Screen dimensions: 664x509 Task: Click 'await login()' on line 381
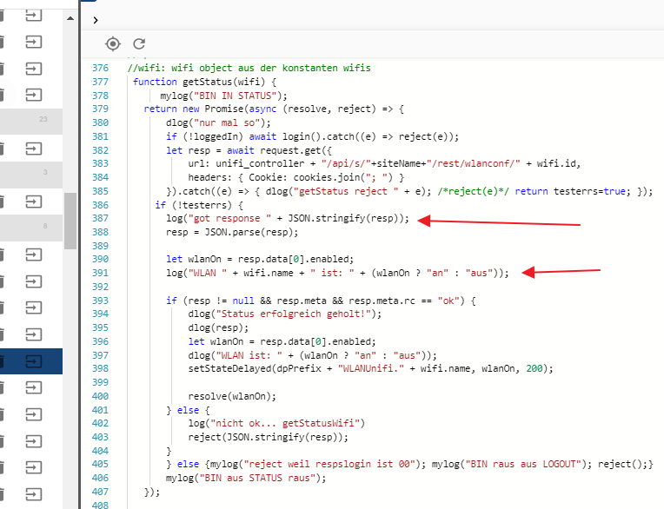tap(285, 136)
